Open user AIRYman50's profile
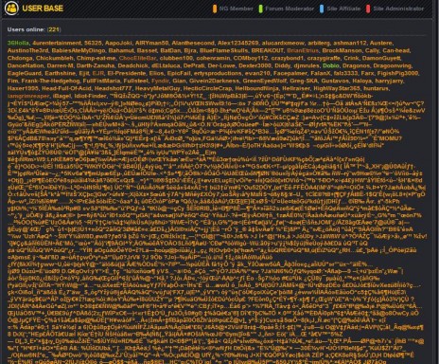 click(x=152, y=43)
